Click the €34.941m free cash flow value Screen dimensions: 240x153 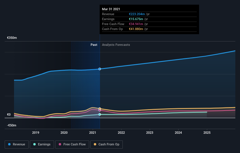click(x=136, y=24)
